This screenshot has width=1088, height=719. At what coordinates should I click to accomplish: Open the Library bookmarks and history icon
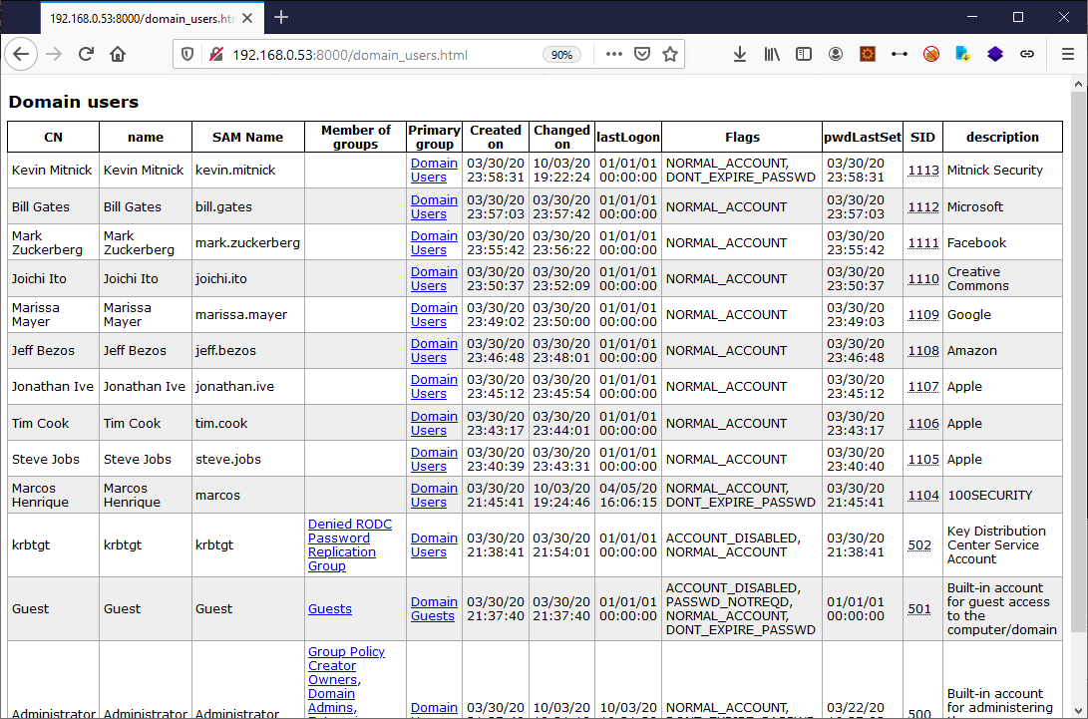click(772, 55)
